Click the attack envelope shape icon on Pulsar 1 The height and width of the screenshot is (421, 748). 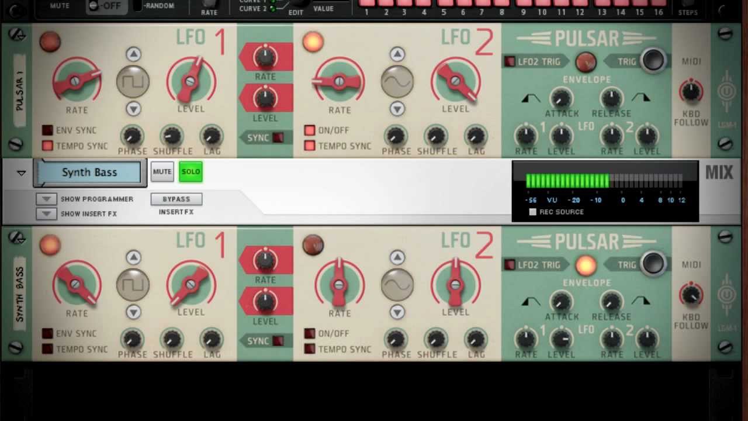pos(531,98)
